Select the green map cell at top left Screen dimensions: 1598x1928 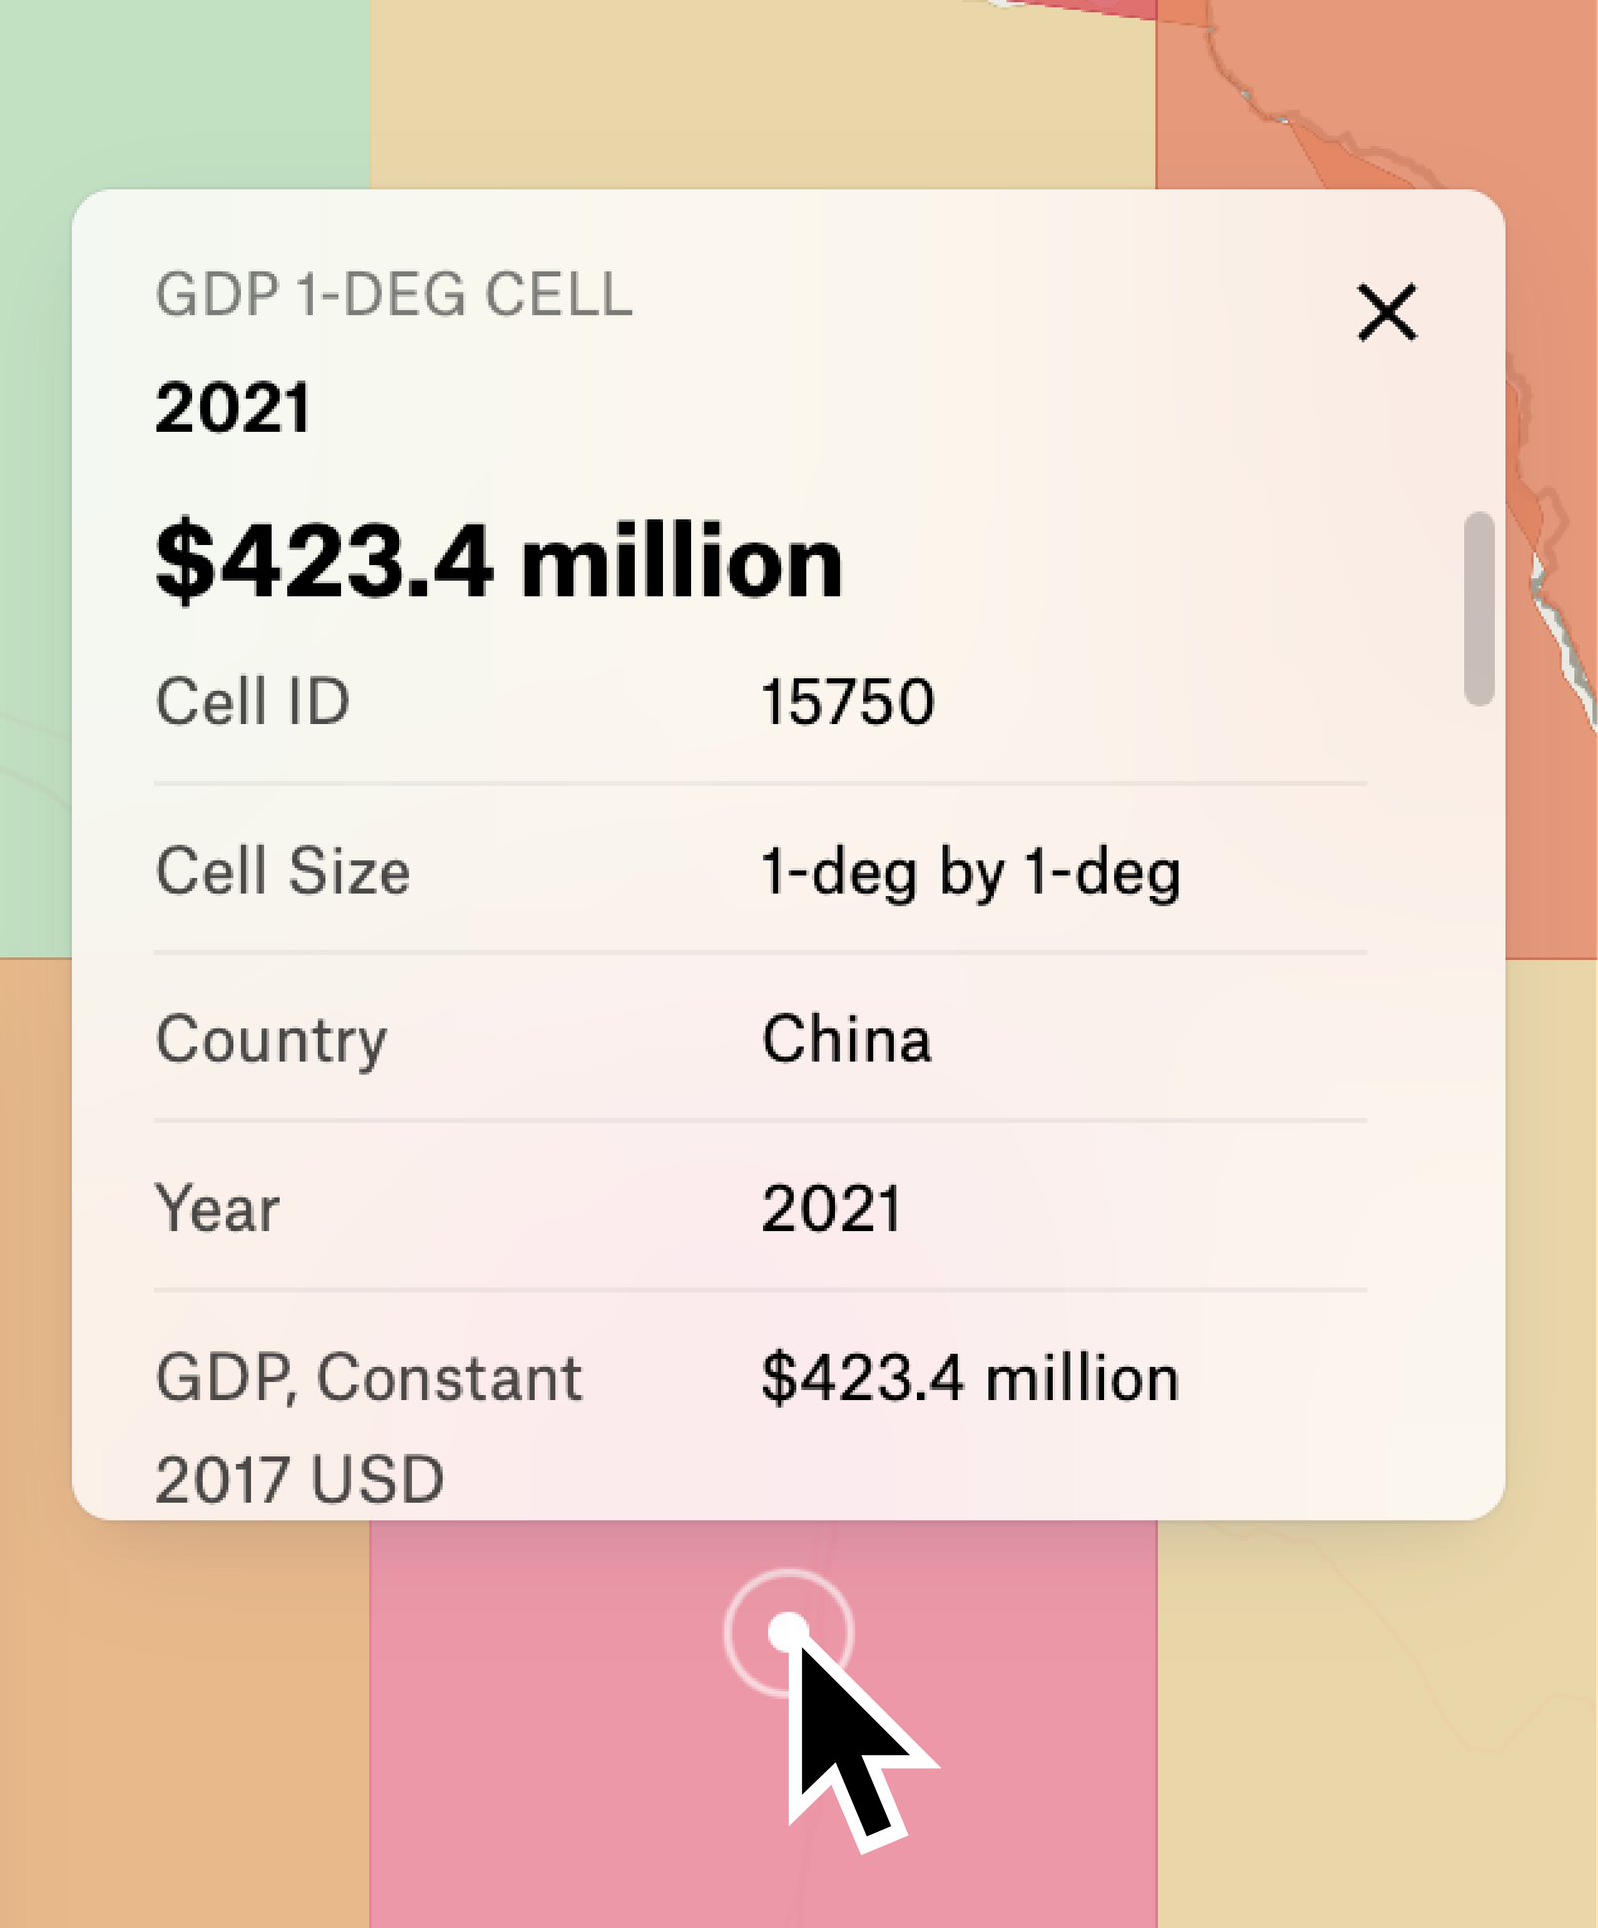tap(180, 90)
